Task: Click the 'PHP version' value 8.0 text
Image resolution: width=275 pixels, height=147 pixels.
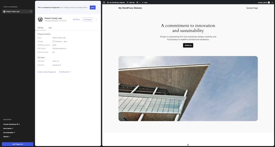Action: pos(59,48)
